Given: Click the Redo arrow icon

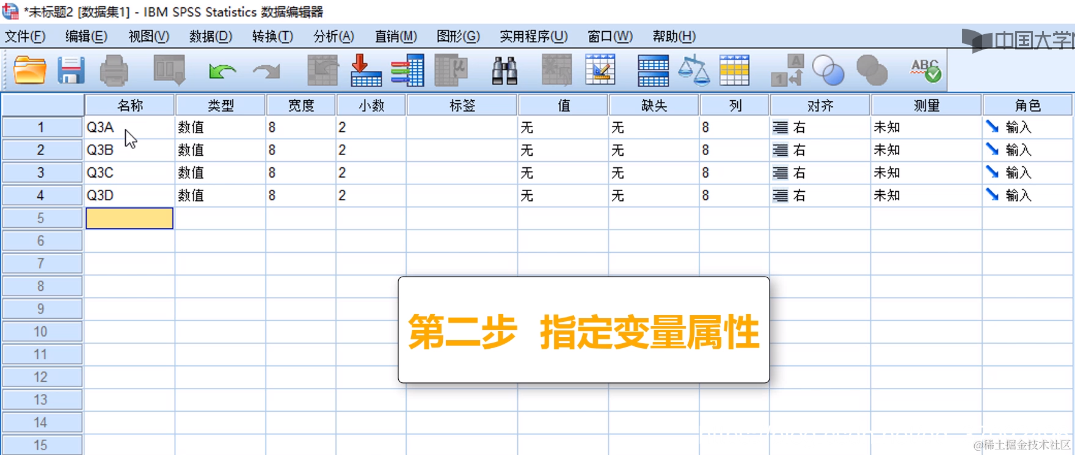Looking at the screenshot, I should (x=266, y=71).
